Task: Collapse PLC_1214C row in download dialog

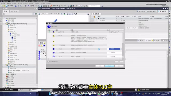Action: (56, 32)
